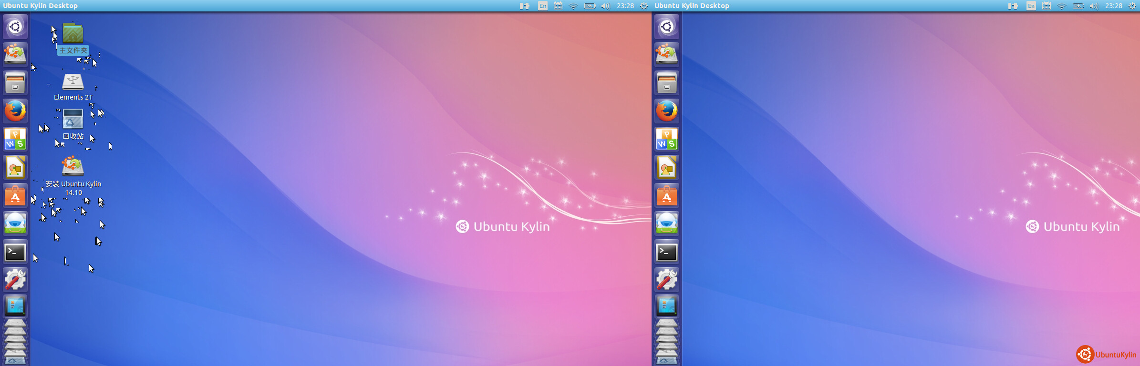Open the Wi-Fi network indicator on the left panel
Screen dimensions: 1140x366
pyautogui.click(x=573, y=6)
